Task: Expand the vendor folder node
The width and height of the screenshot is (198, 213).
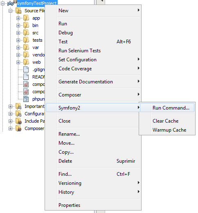Action: [18, 55]
